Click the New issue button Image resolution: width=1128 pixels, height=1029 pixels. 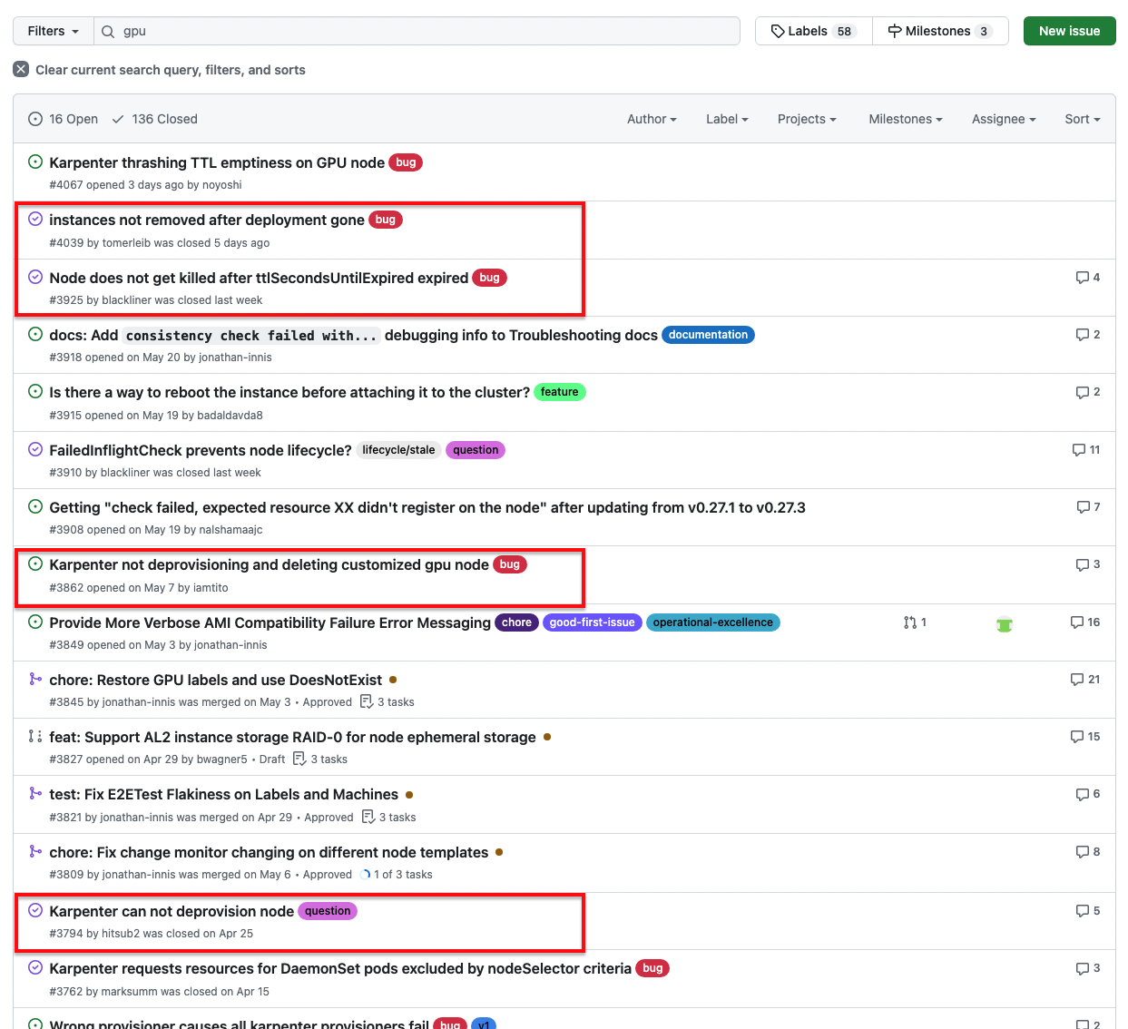[1069, 31]
